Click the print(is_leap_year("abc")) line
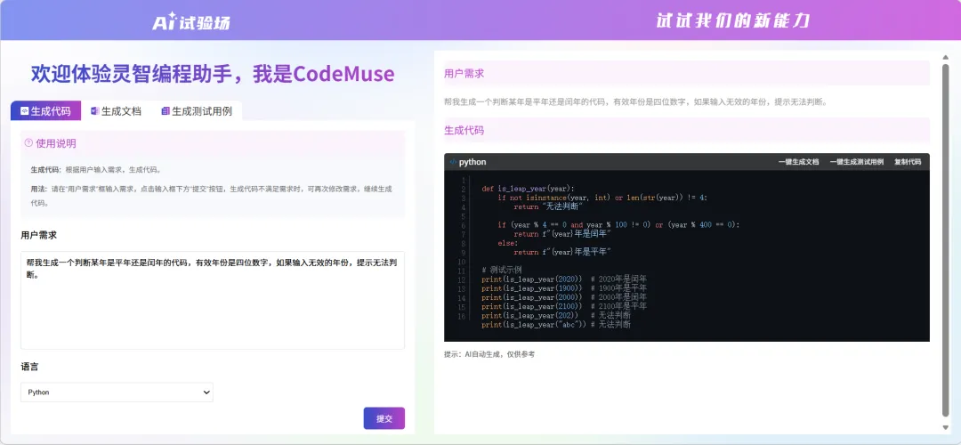This screenshot has width=961, height=445. [556, 324]
